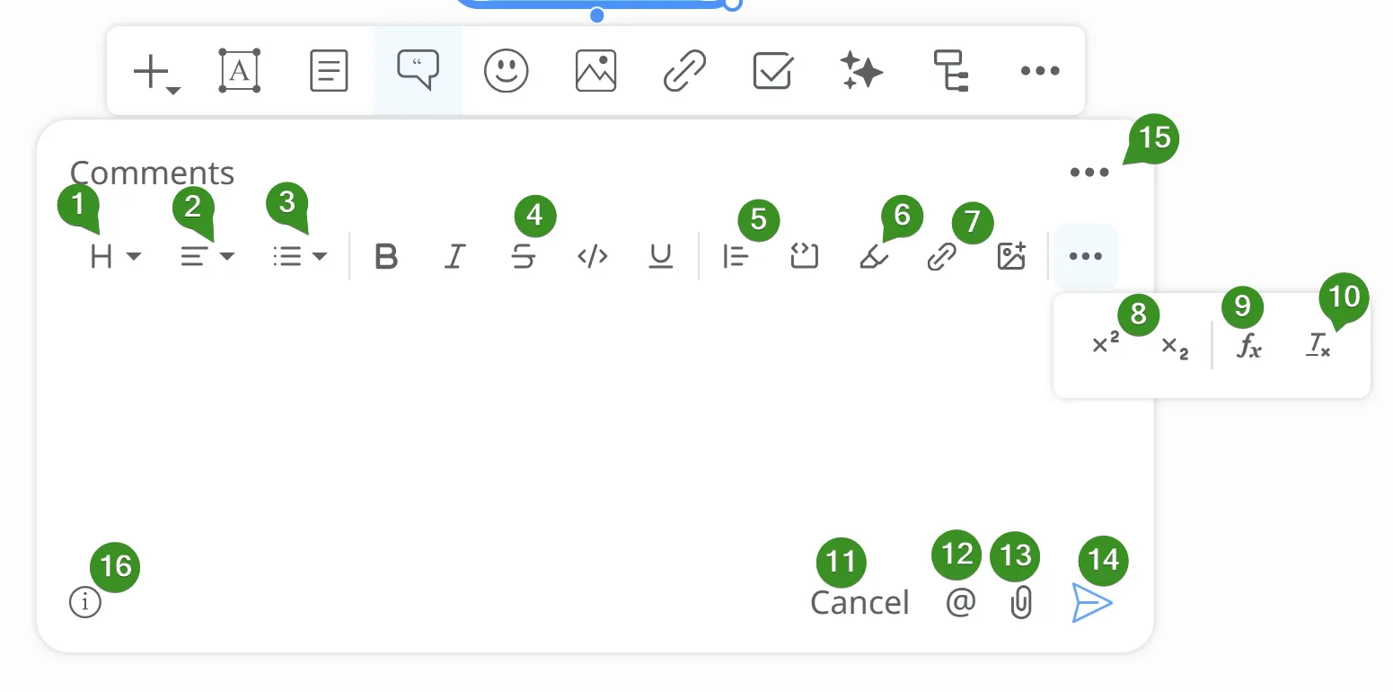The image size is (1393, 692).
Task: Open the bullet list dropdown
Action: coord(300,257)
